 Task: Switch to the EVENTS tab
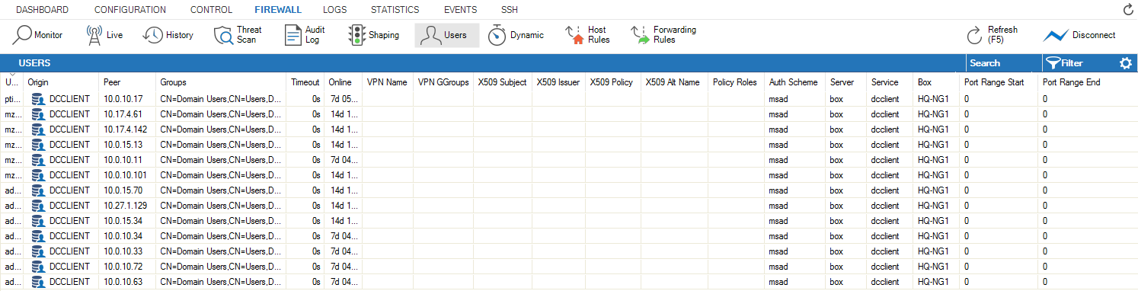(x=460, y=10)
